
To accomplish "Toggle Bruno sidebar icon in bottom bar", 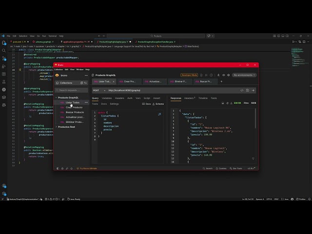I will point(58,168).
